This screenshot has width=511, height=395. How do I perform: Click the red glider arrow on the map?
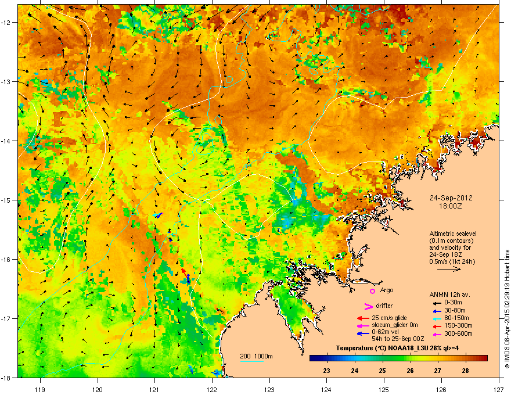pyautogui.click(x=185, y=273)
